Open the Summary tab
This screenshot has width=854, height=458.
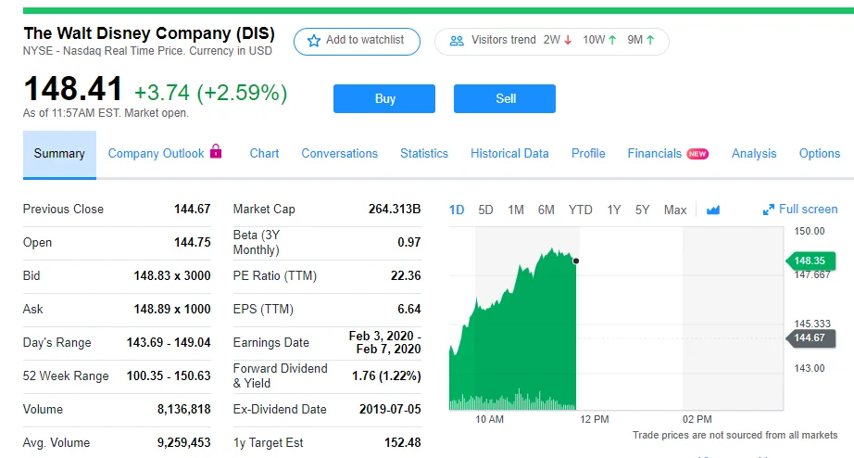[59, 154]
